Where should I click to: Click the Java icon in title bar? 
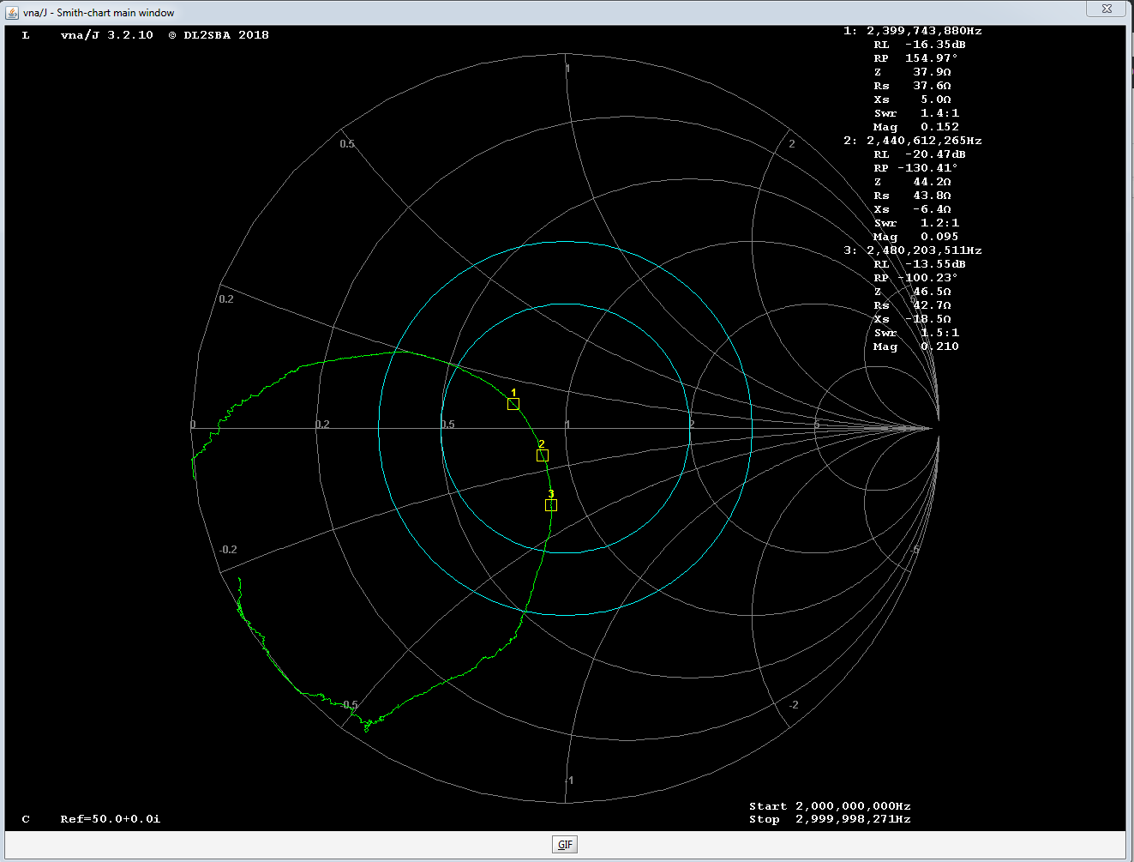(x=12, y=13)
